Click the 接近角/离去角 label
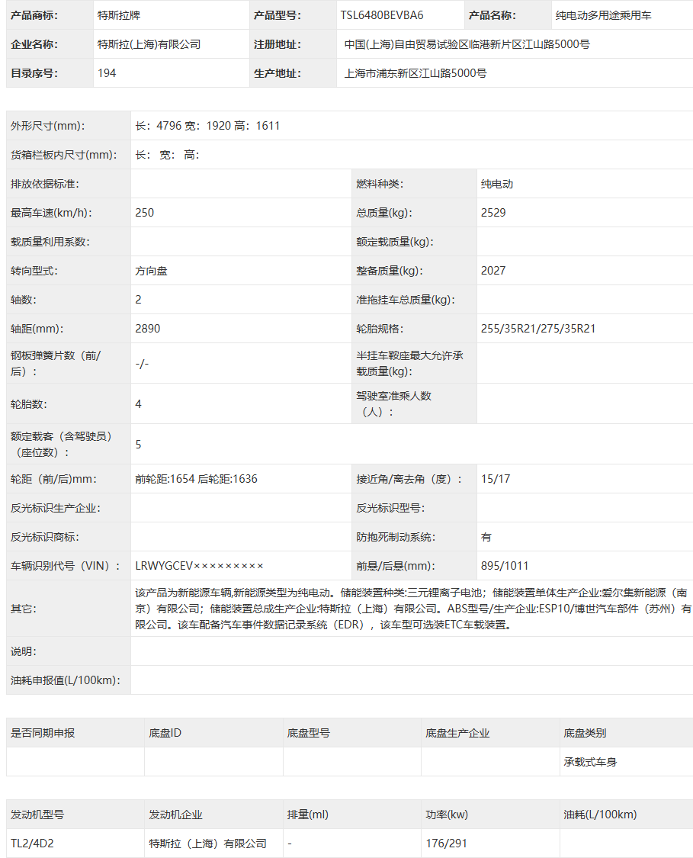This screenshot has width=693, height=858. (409, 479)
